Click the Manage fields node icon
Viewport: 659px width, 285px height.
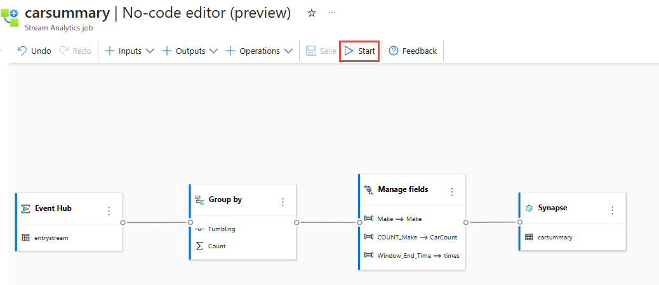tap(368, 189)
